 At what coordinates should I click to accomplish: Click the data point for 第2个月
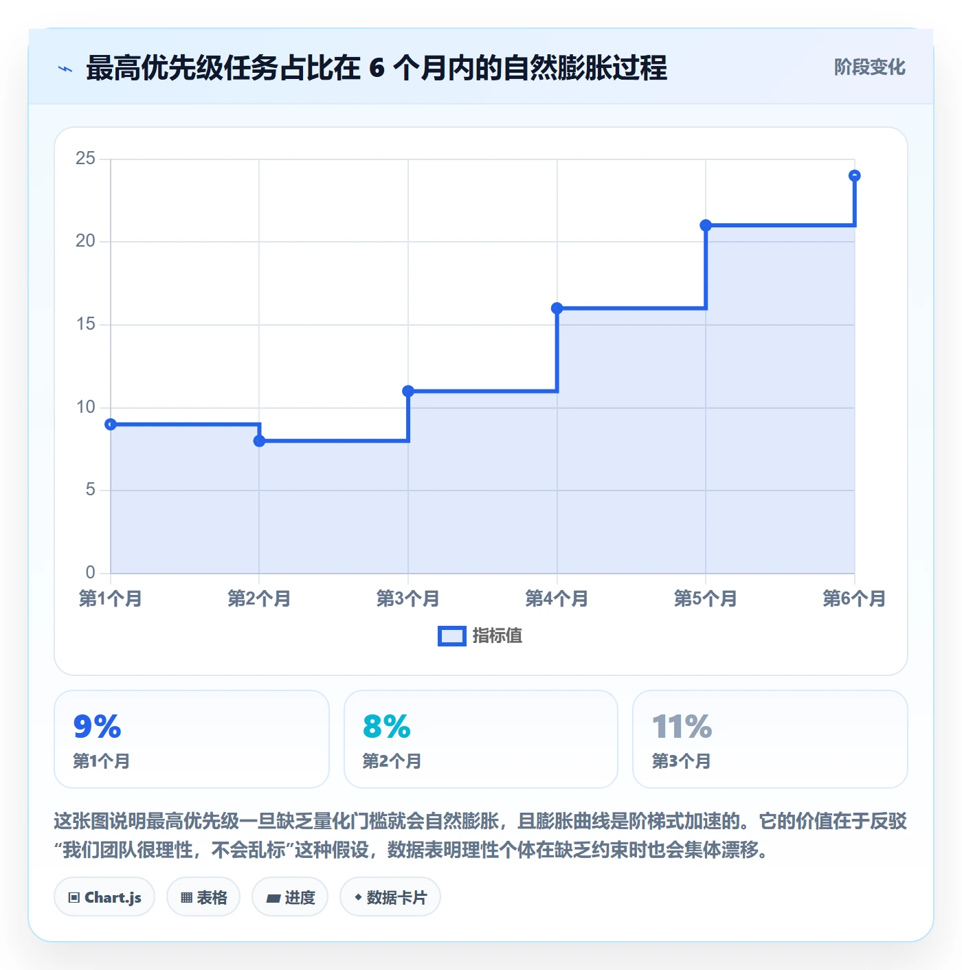pyautogui.click(x=259, y=441)
